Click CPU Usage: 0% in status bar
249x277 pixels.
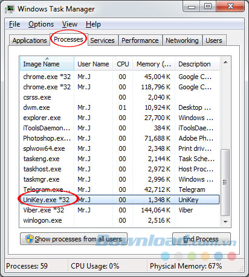95,266
